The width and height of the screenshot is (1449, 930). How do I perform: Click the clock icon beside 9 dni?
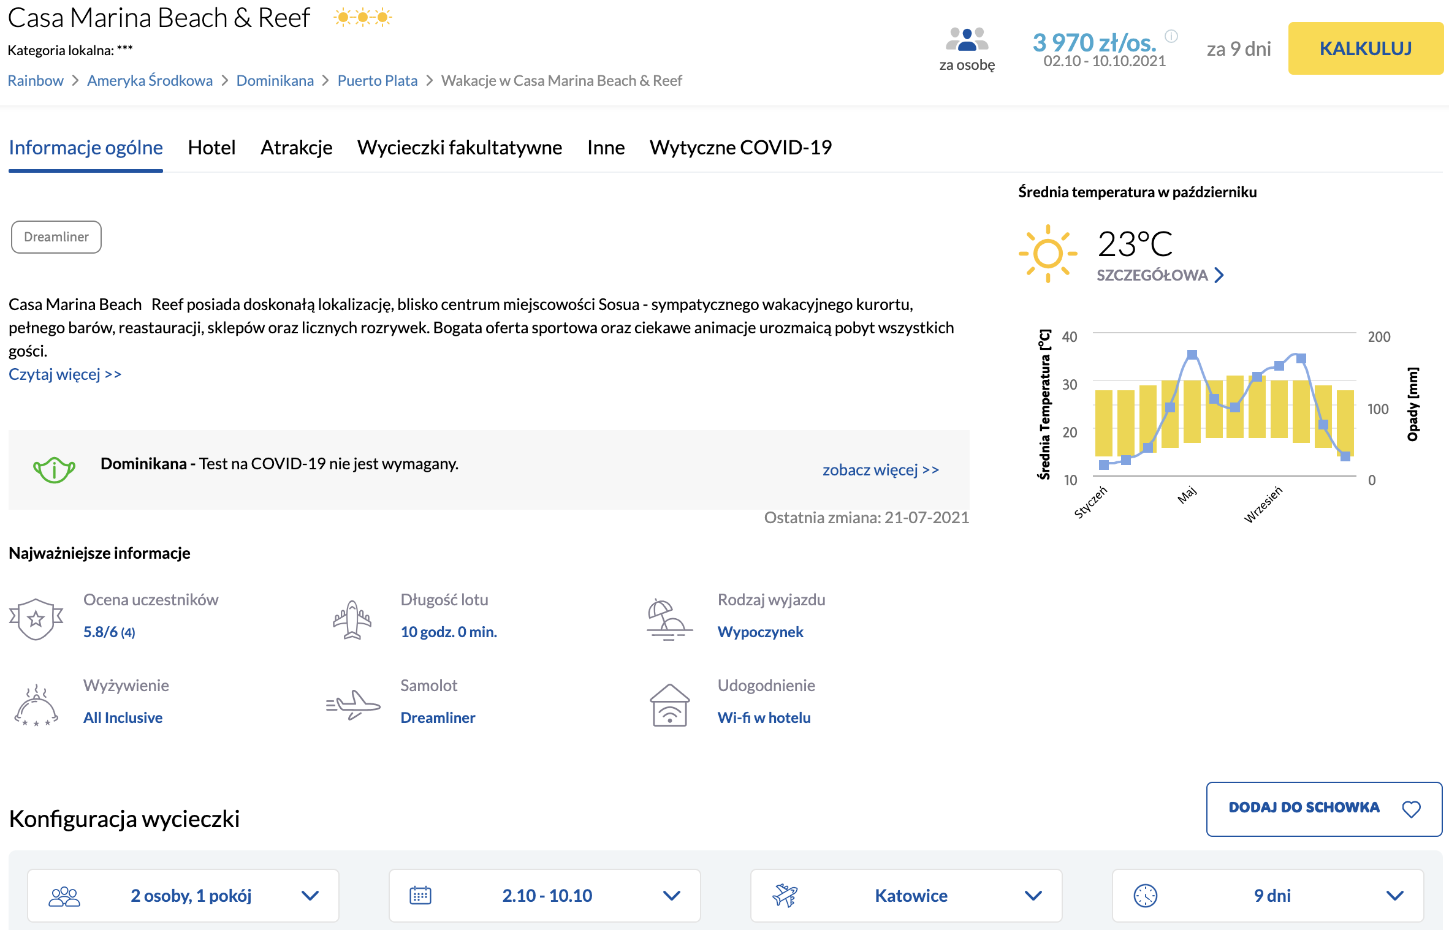coord(1145,896)
